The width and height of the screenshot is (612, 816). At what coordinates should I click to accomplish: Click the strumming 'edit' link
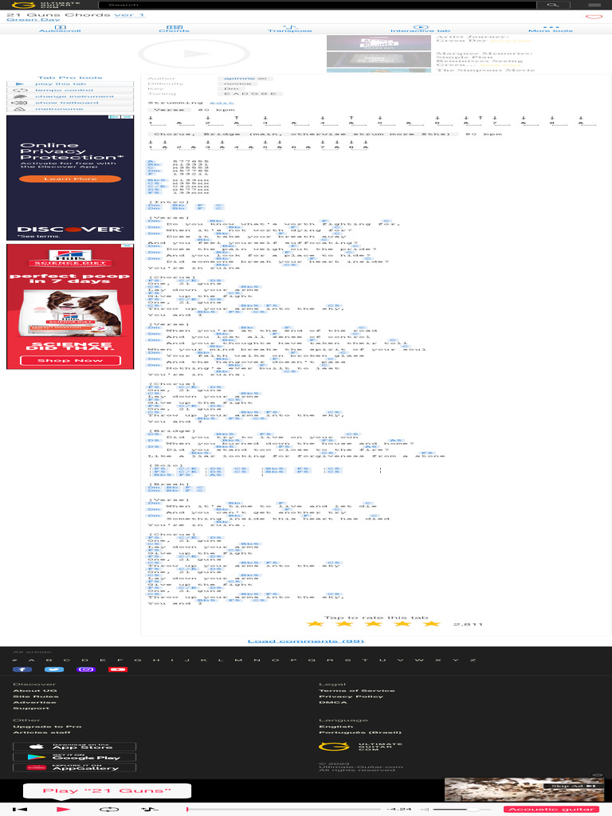pyautogui.click(x=222, y=103)
